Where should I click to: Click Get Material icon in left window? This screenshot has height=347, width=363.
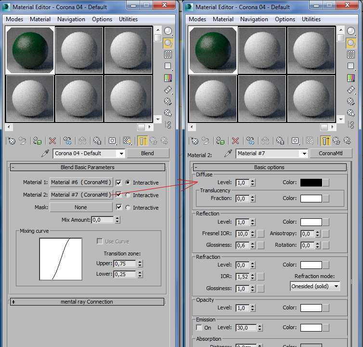pyautogui.click(x=11, y=141)
